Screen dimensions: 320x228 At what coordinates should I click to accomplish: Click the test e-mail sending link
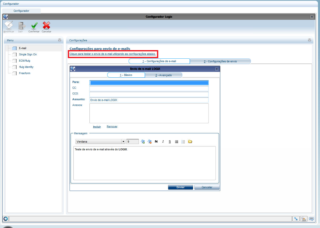click(113, 54)
